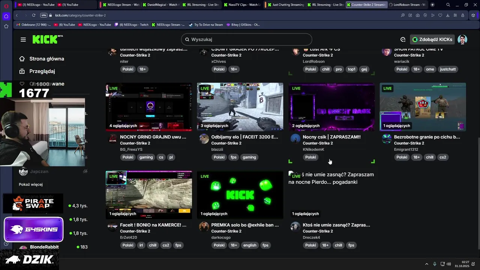
Task: Click the page snapshot camera icon
Action: pos(418,15)
